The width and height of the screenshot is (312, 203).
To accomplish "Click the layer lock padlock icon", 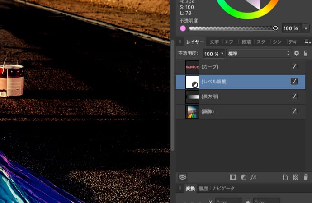I will pyautogui.click(x=306, y=53).
